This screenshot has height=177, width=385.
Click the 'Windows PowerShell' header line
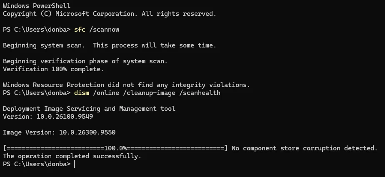coord(37,6)
